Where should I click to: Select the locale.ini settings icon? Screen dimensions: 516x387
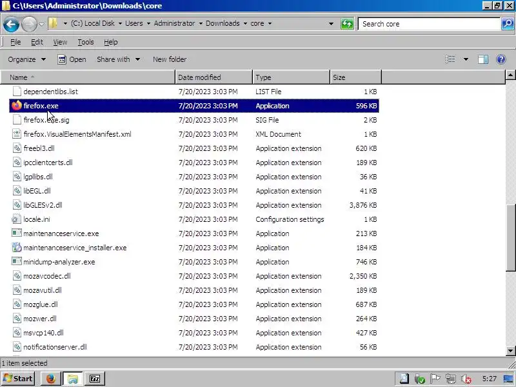pos(17,219)
